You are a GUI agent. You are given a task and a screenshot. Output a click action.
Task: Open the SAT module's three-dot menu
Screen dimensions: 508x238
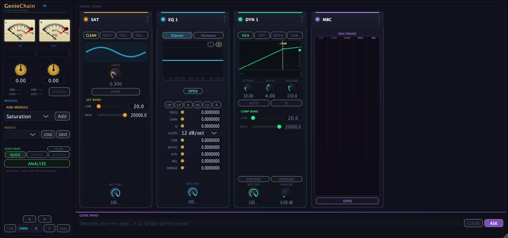click(x=147, y=20)
